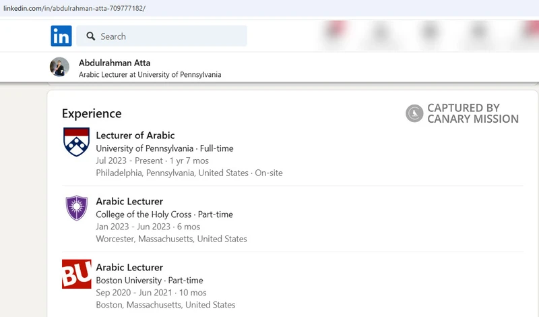Click 'Jan 2023 - Jun 2023 · 6 mos'
This screenshot has height=317, width=539.
[148, 227]
